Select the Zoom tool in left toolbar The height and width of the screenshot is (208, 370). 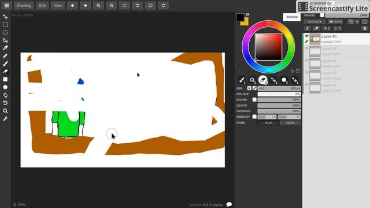coord(5,111)
